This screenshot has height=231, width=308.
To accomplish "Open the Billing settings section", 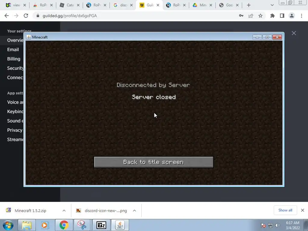I will 14,59.
